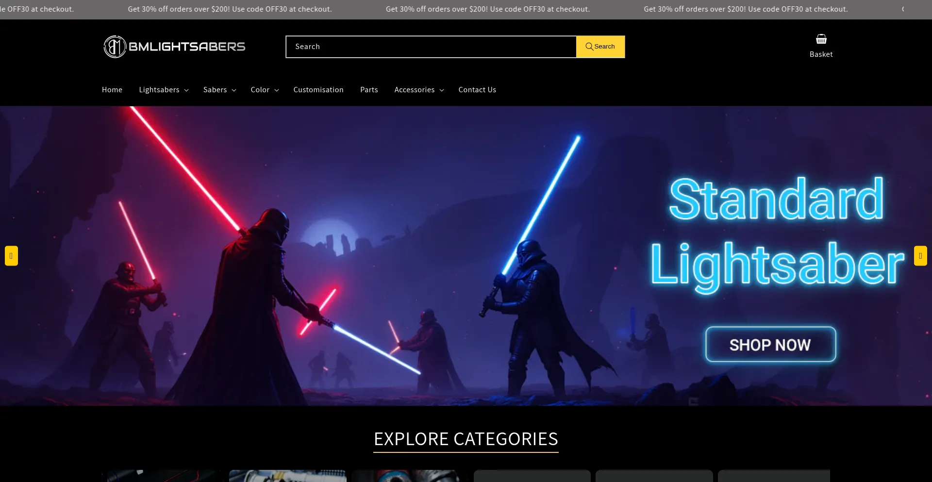Open the Home menu item
The image size is (932, 482).
pos(112,90)
